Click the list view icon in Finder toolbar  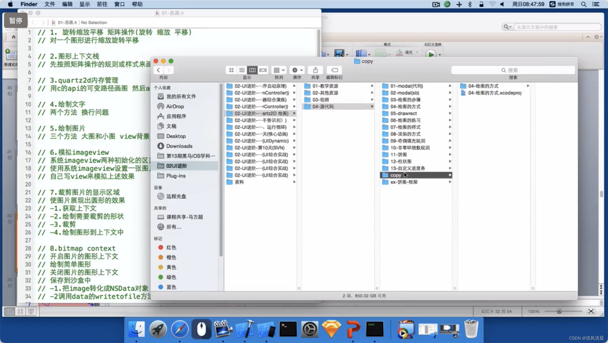pyautogui.click(x=241, y=70)
